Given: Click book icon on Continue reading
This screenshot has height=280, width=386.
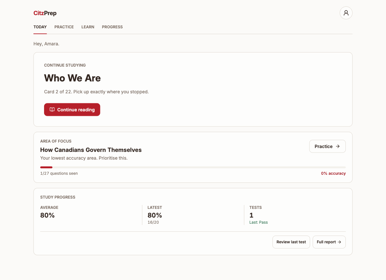Looking at the screenshot, I should pos(52,110).
